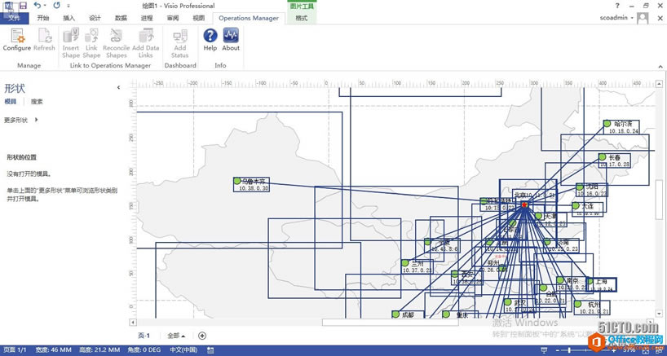Click Reconcile Shapes in the ribbon
The width and height of the screenshot is (667, 356).
[116, 43]
